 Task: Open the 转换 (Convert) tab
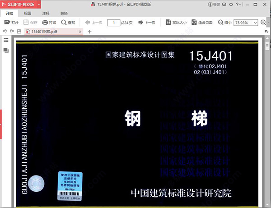coord(64,14)
